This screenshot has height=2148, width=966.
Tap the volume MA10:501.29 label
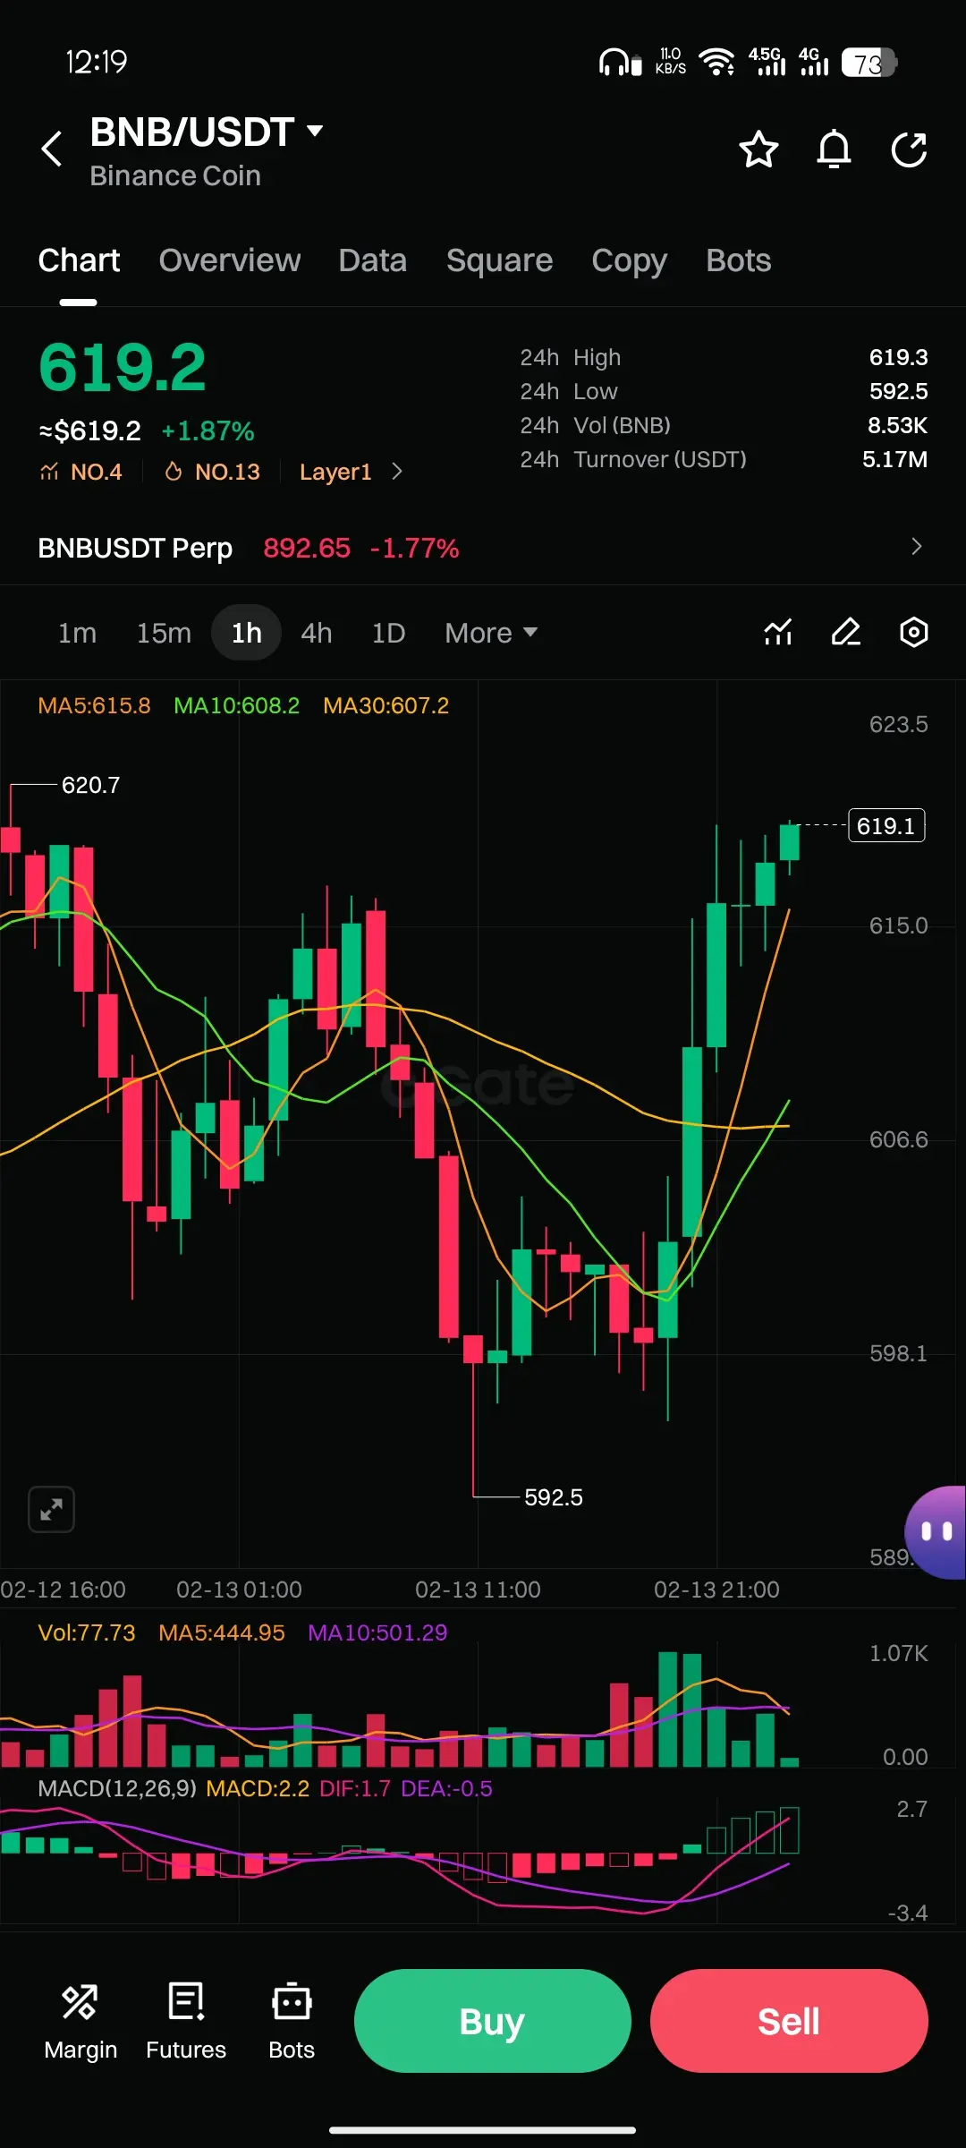[377, 1632]
